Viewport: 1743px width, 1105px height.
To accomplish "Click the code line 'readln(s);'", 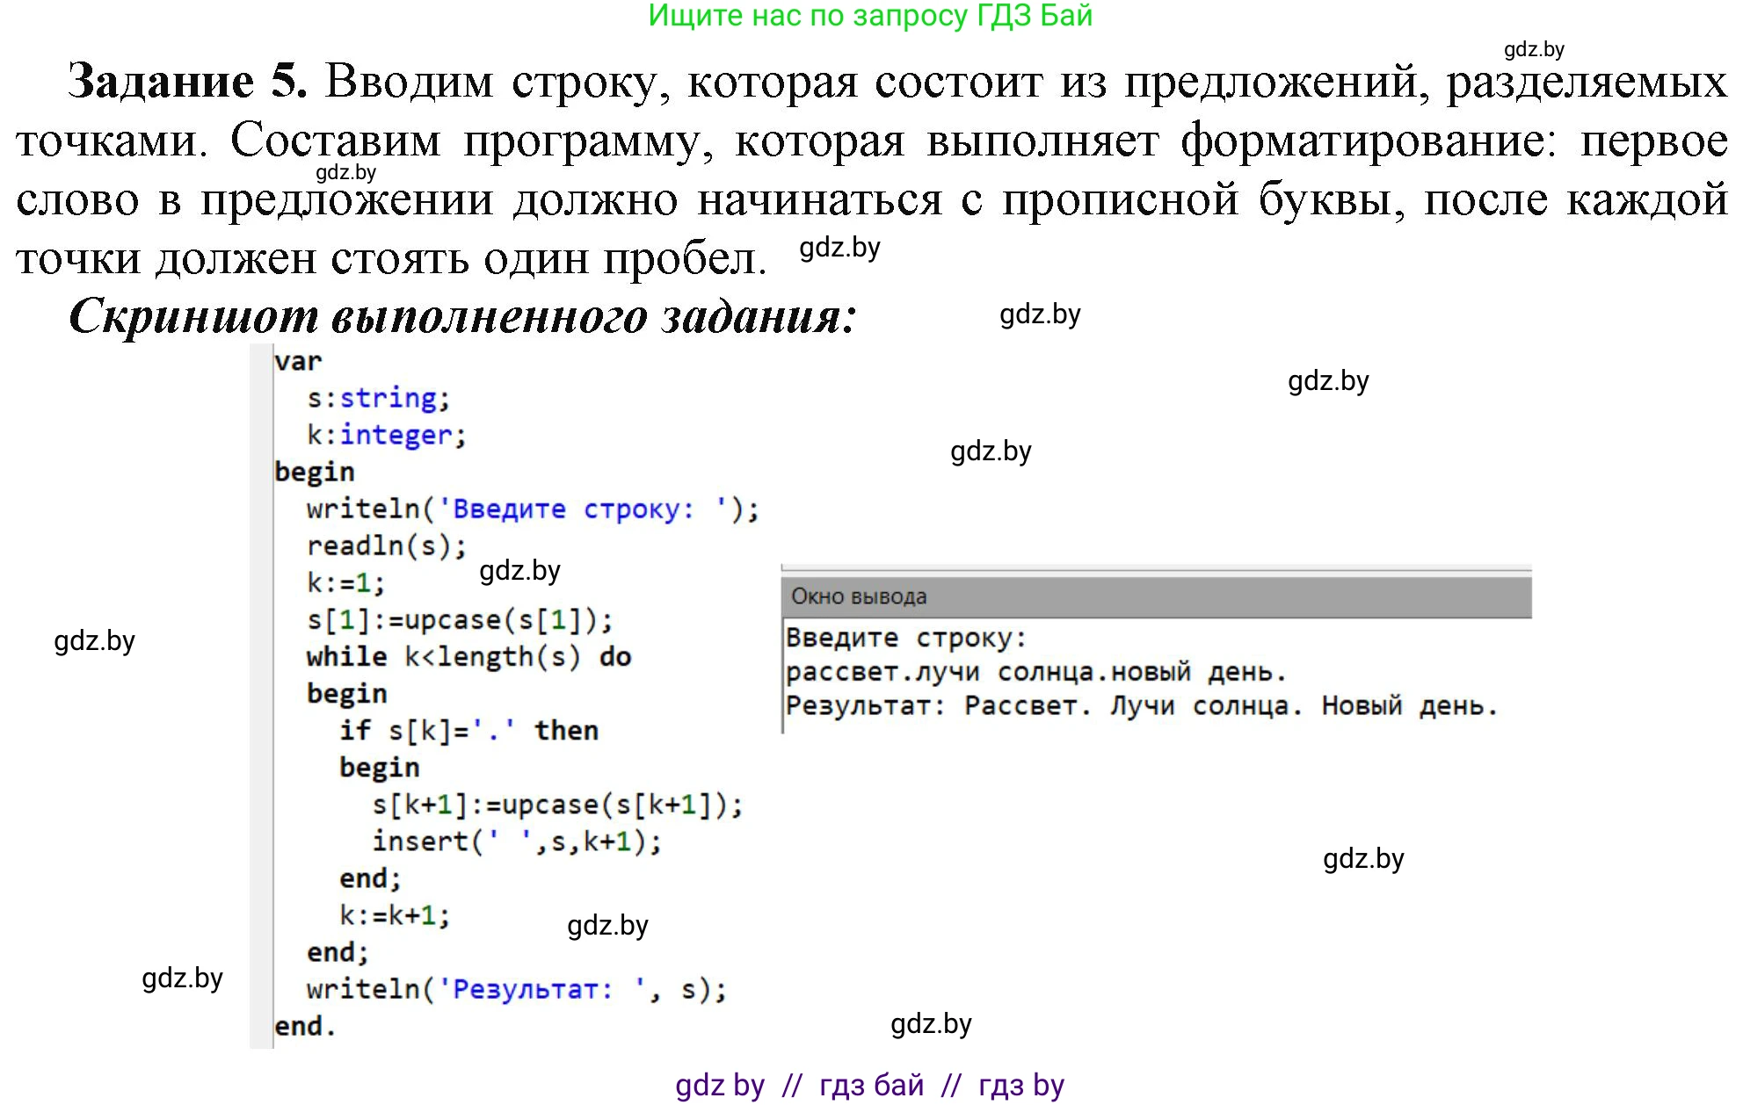I will tap(387, 546).
